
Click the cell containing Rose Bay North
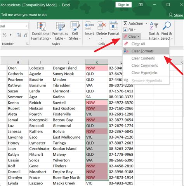coord(69,177)
